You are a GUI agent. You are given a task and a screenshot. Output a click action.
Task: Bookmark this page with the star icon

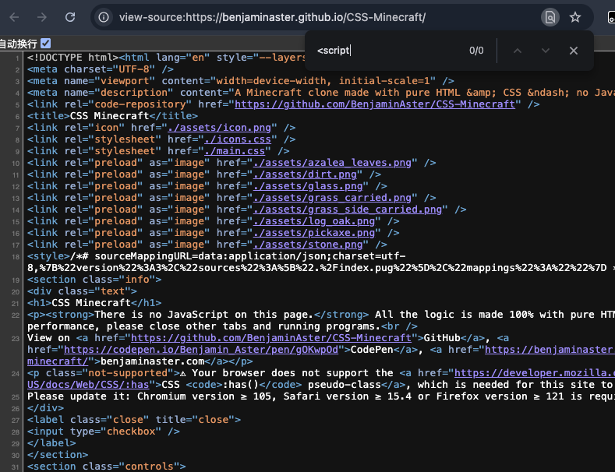[575, 17]
